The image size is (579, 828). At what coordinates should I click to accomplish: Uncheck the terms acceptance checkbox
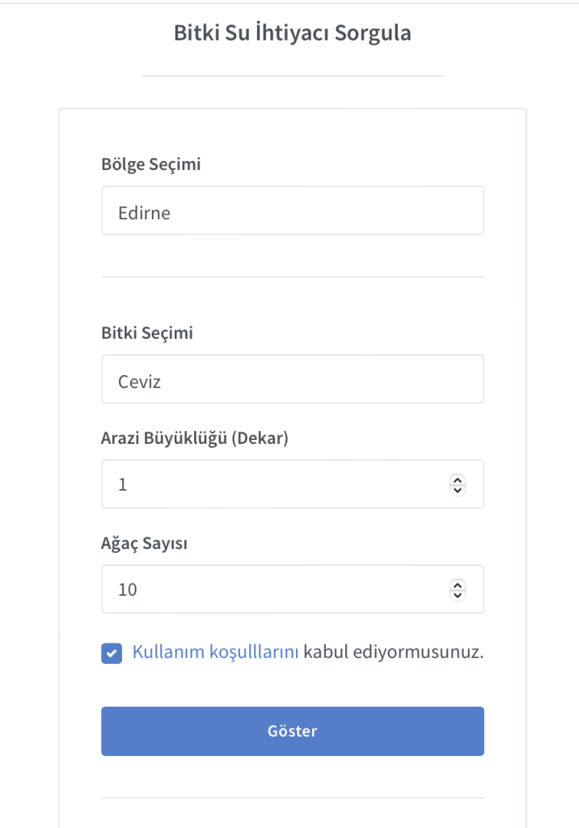pos(112,653)
